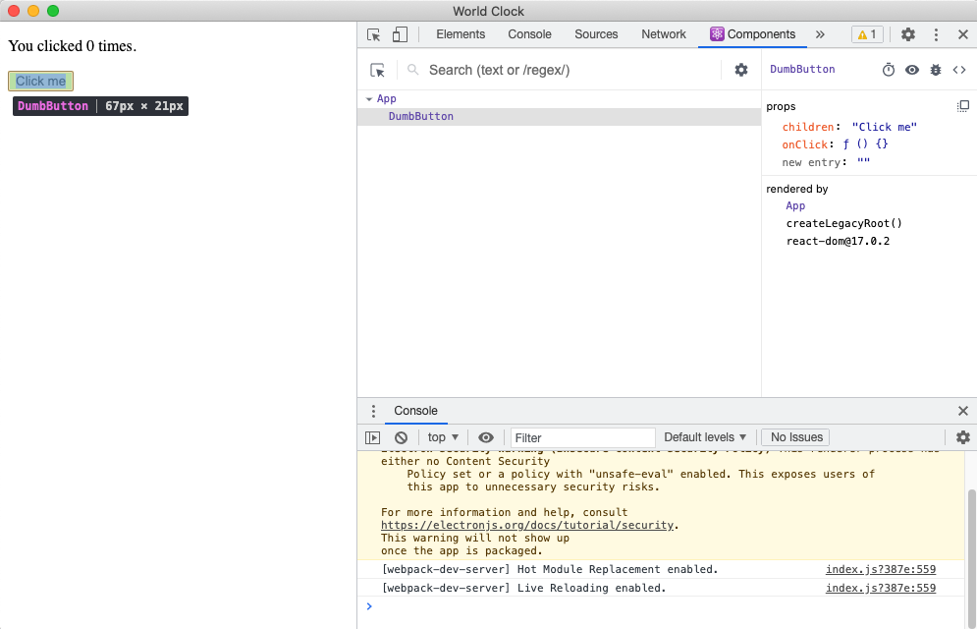Open the console context dropdown labeled top
The width and height of the screenshot is (977, 629).
tap(442, 436)
